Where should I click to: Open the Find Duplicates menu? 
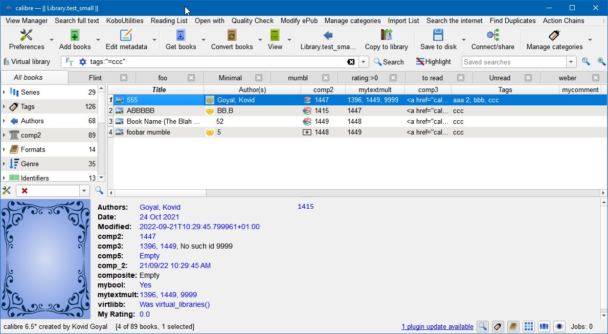click(512, 20)
